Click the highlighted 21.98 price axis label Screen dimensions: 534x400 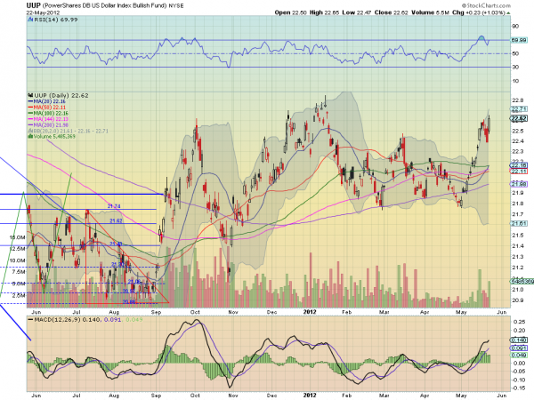pyautogui.click(x=519, y=184)
